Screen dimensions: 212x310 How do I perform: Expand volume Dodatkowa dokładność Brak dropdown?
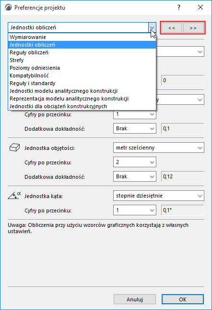pos(135,176)
